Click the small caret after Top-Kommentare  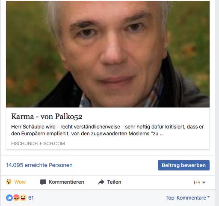coord(208,197)
